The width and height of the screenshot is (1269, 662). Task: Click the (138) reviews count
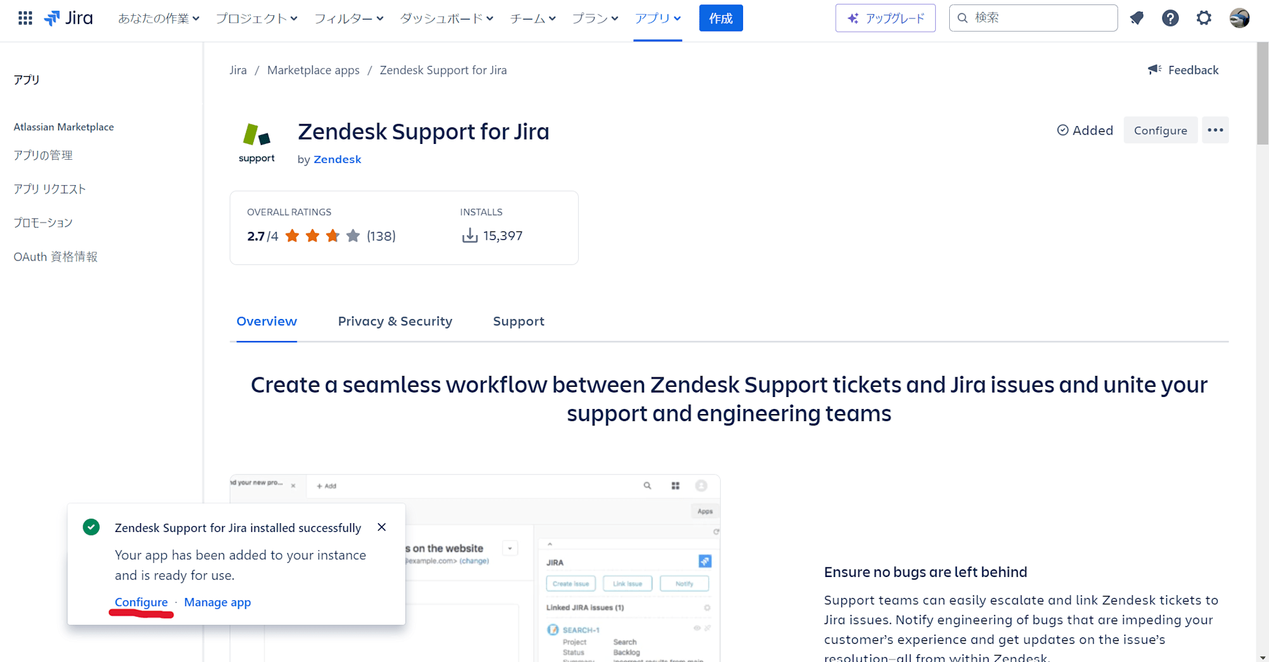(x=381, y=236)
